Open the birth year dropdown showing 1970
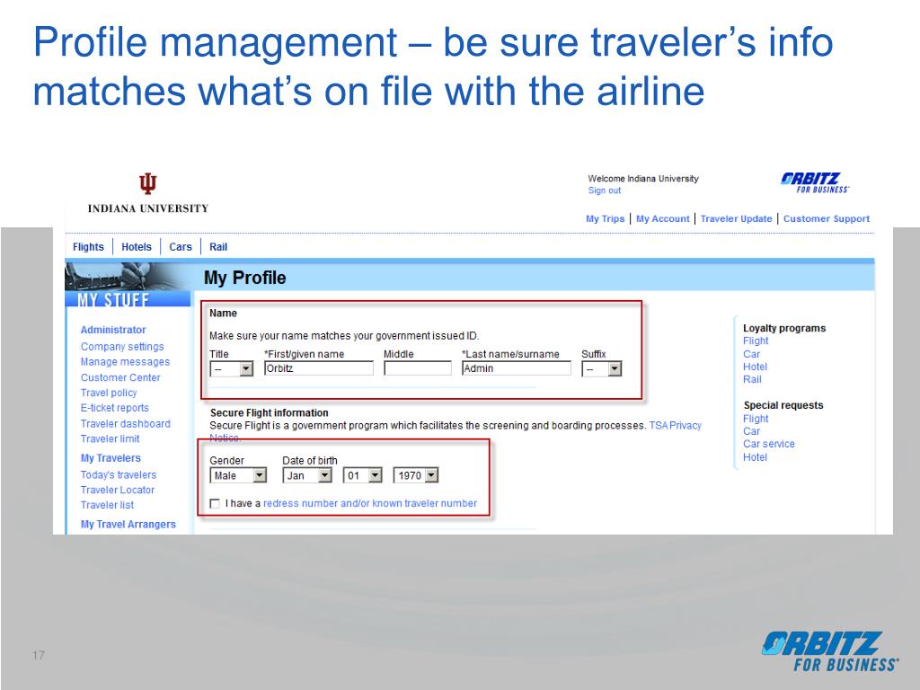920x690 pixels. tap(415, 475)
